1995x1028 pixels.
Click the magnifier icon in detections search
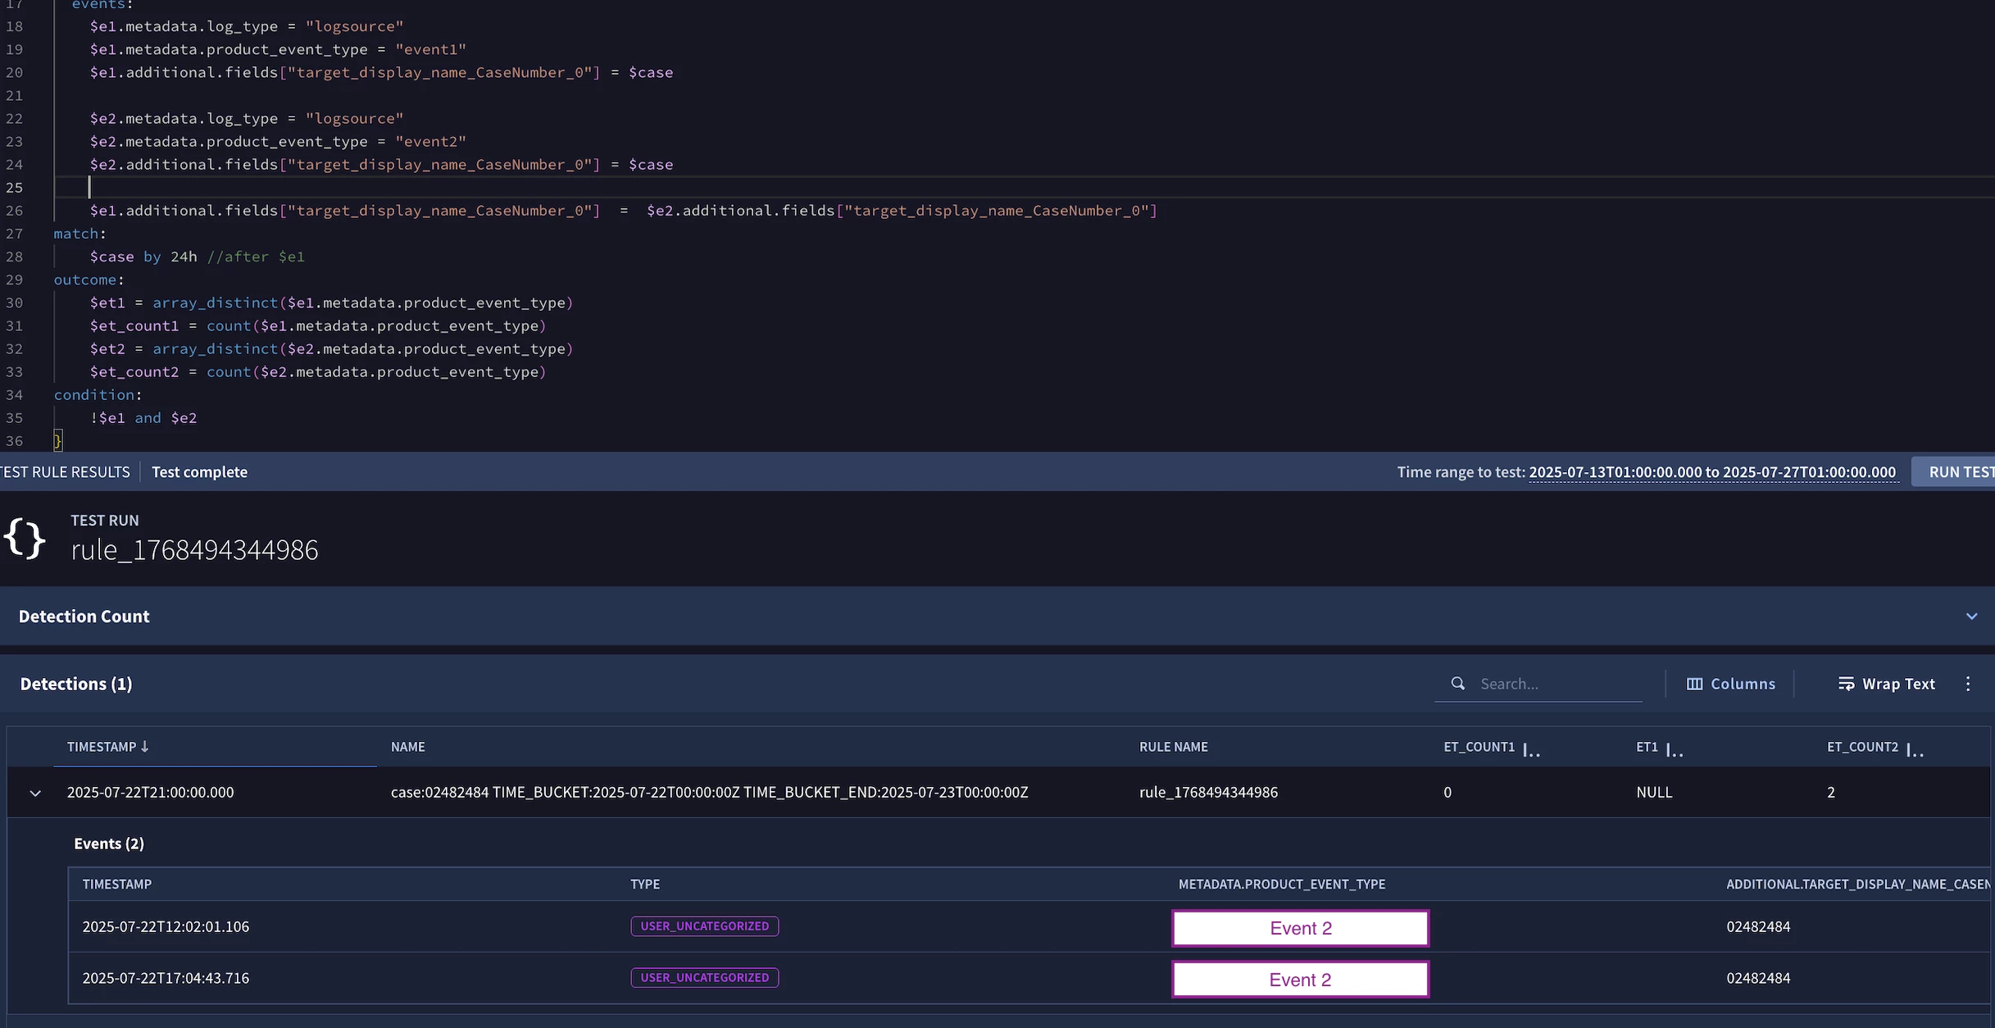(1457, 683)
